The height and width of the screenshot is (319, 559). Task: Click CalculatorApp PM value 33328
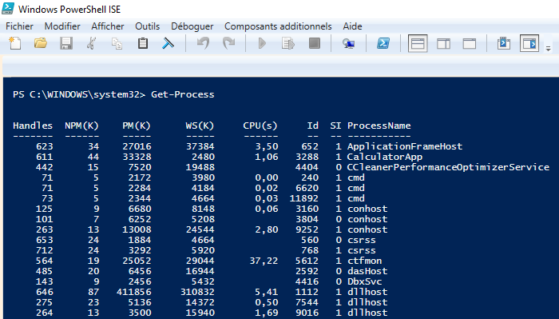click(137, 157)
